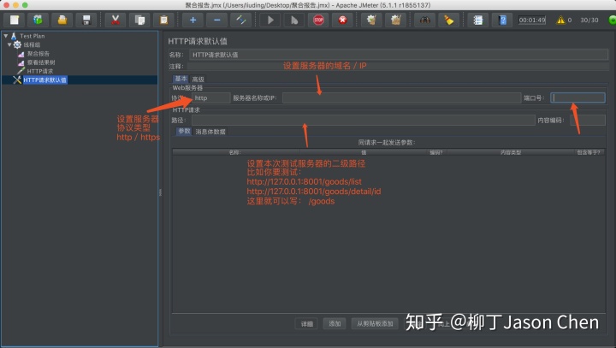Viewport: 616px width, 348px height.
Task: Click the 从剪贴板添加 button
Action: pos(375,324)
